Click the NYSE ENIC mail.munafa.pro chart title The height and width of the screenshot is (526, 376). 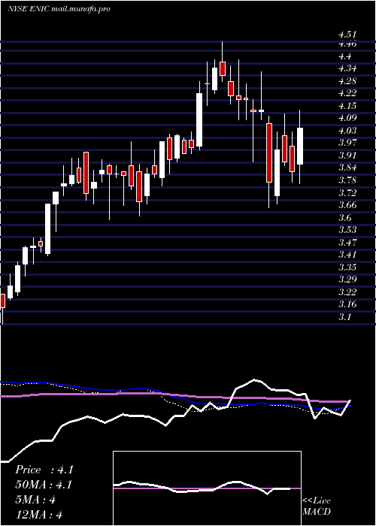click(59, 9)
